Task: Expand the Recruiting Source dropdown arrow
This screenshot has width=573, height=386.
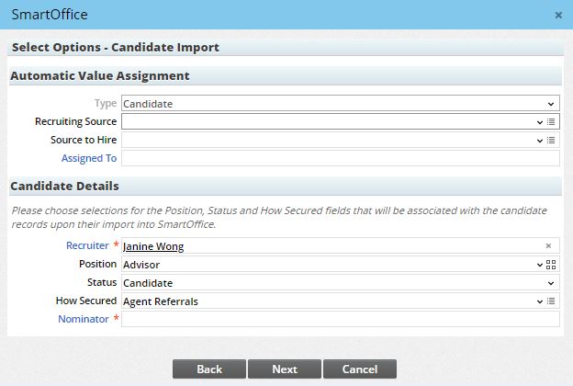Action: [x=540, y=121]
